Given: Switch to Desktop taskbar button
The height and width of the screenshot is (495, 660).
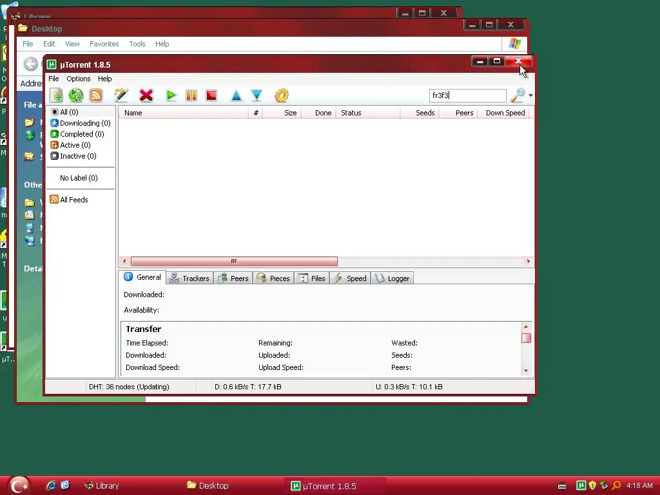Looking at the screenshot, I should (208, 486).
